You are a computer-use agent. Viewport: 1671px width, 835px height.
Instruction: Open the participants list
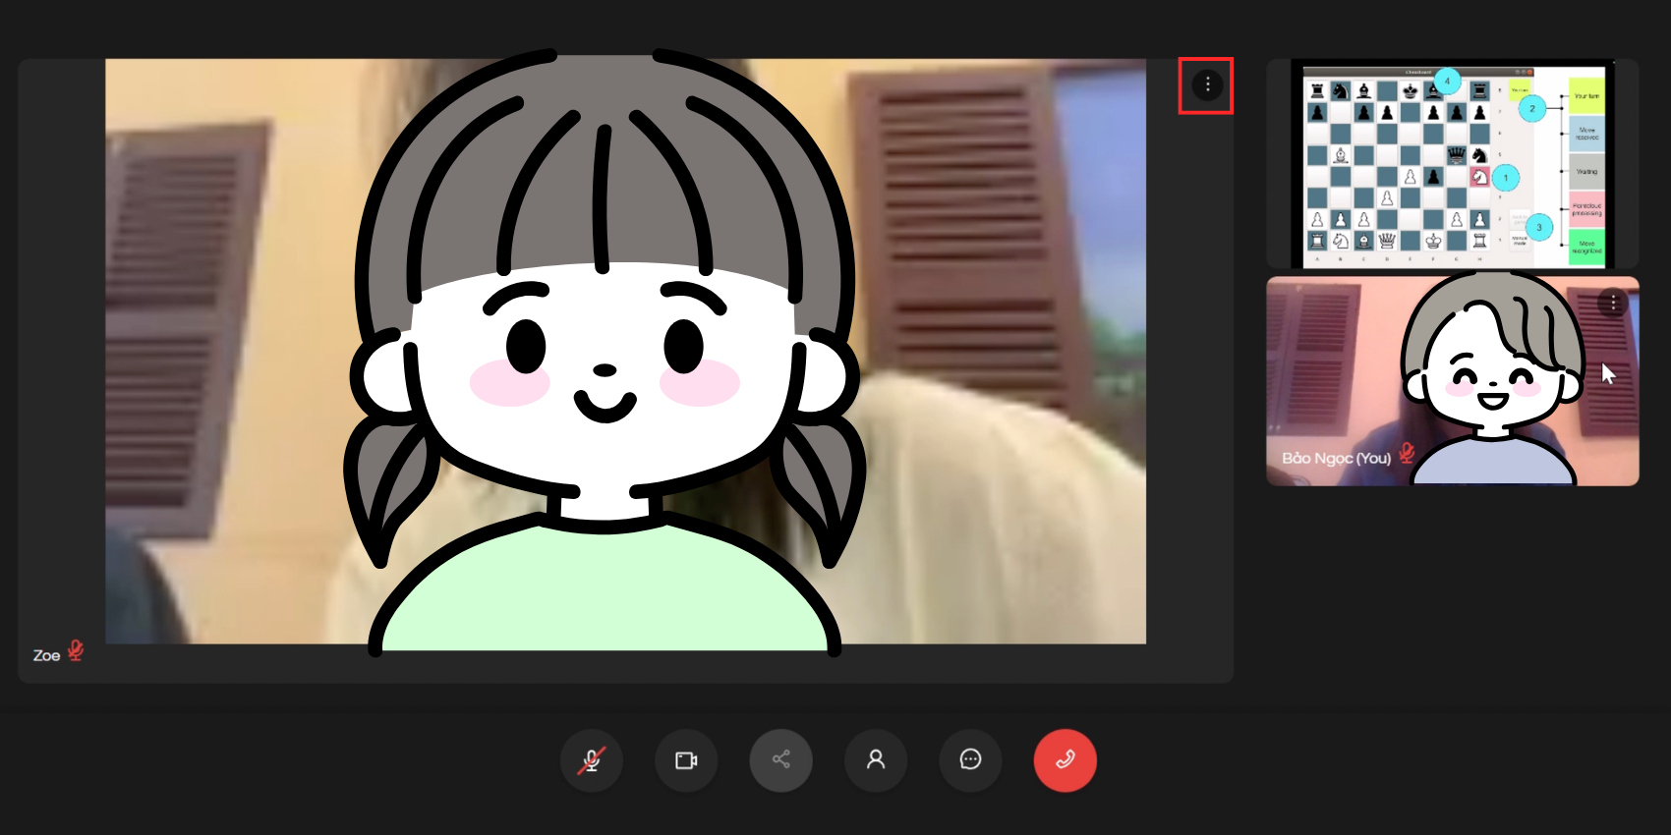point(876,760)
